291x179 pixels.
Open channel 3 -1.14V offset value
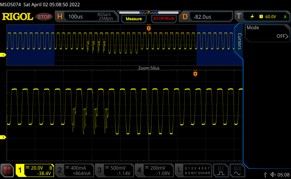124,173
